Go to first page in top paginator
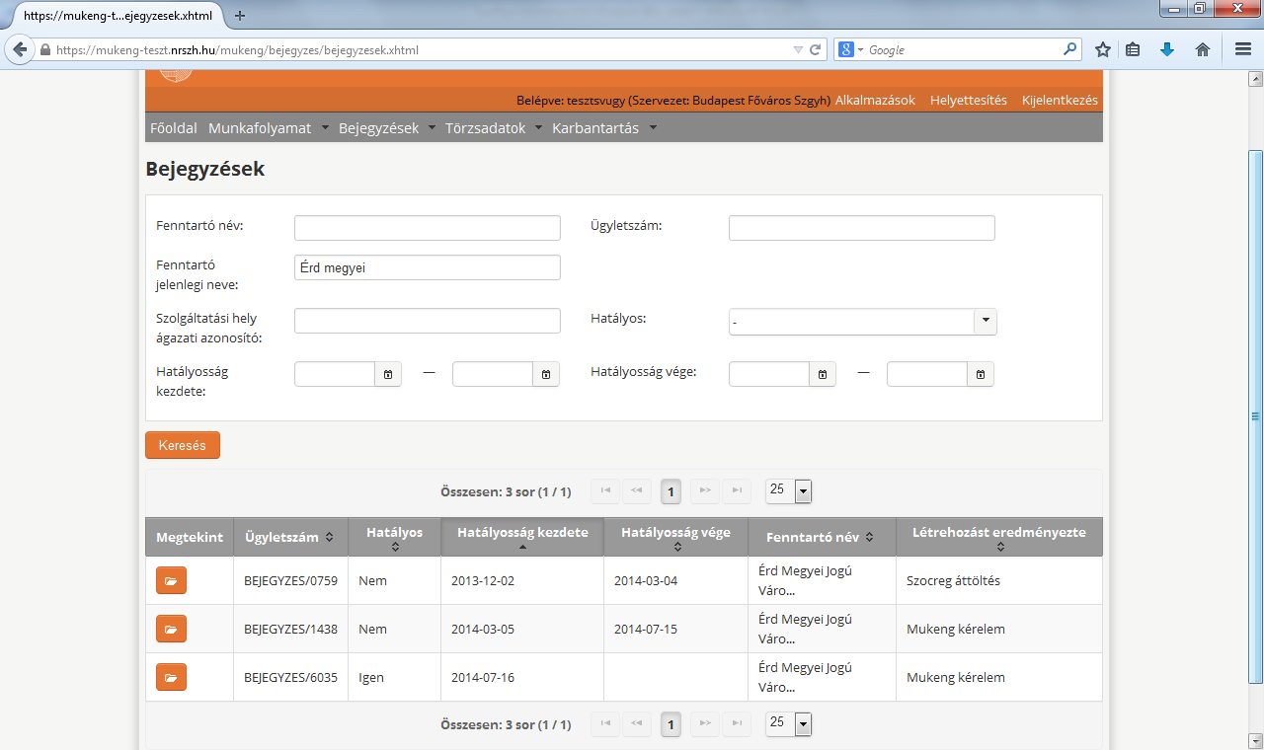1264x750 pixels. tap(605, 490)
